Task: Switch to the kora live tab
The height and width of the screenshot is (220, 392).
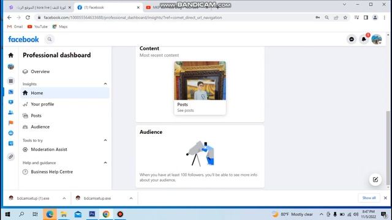Action: 40,7
